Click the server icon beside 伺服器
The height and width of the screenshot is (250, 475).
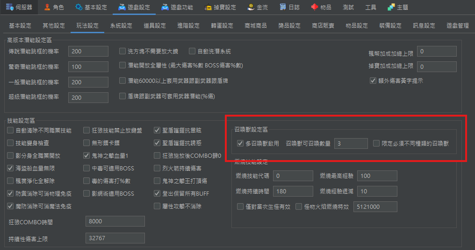(x=9, y=7)
